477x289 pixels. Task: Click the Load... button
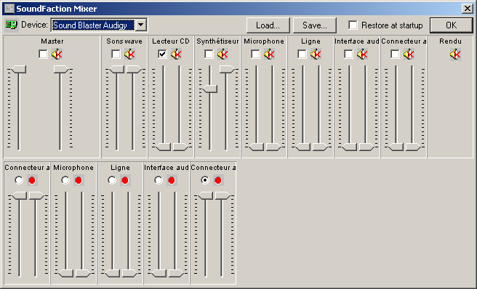[x=268, y=25]
